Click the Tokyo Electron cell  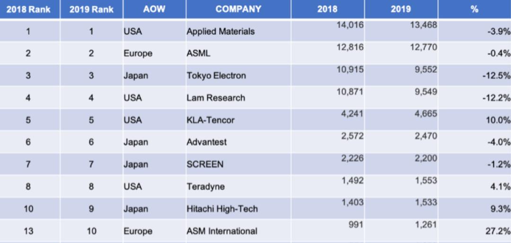[x=216, y=76]
